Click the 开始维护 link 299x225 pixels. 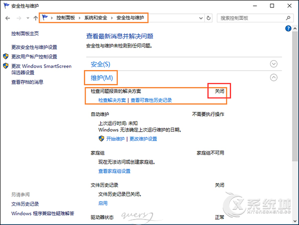116,139
